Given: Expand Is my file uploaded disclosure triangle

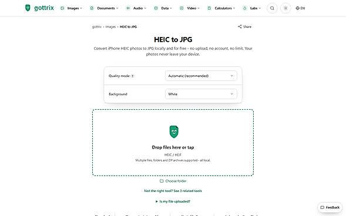Looking at the screenshot, I should tap(157, 201).
